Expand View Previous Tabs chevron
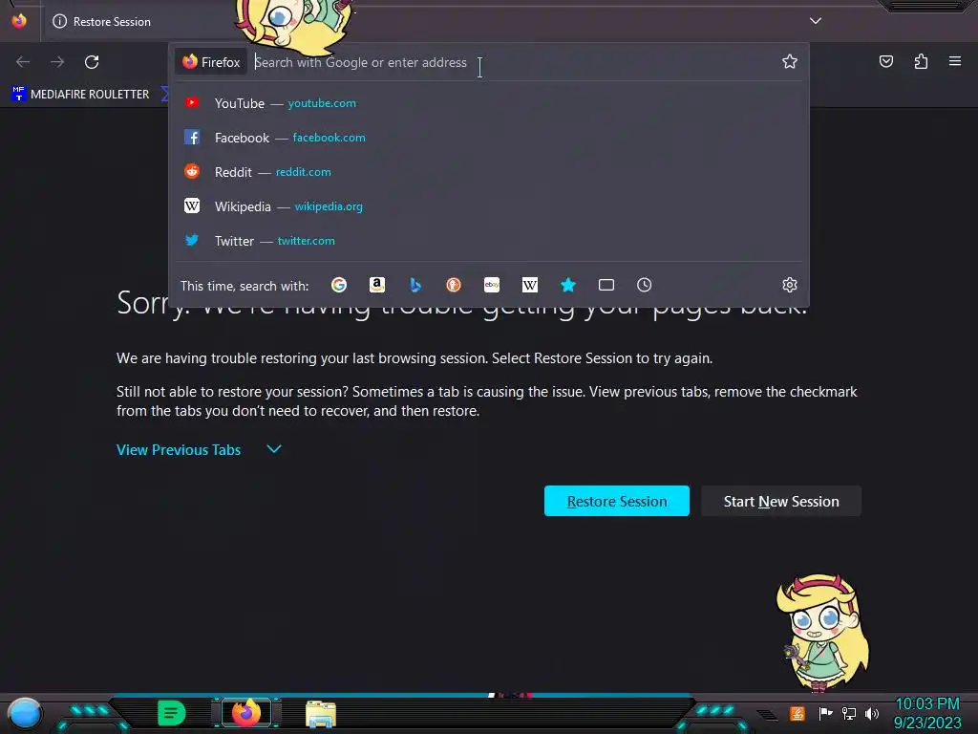 [x=274, y=449]
